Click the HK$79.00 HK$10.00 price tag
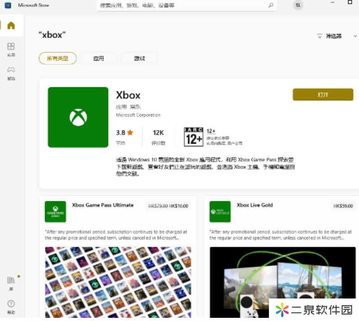 coord(168,206)
